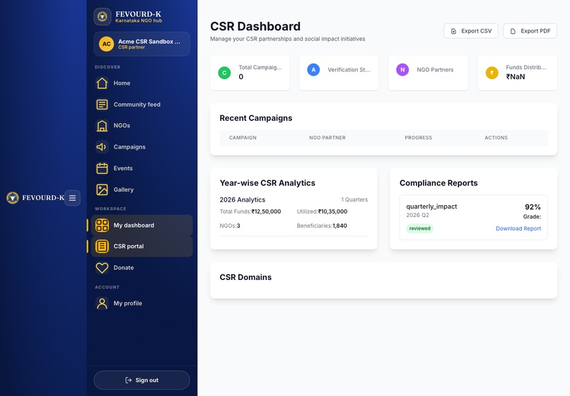Click the Home house icon in sidebar
The image size is (570, 396).
pos(102,83)
